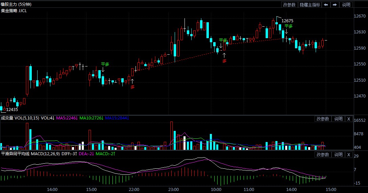Click the 集金策略 JJCL indicator label
Screen dimensions: 368x193
[x=14, y=11]
